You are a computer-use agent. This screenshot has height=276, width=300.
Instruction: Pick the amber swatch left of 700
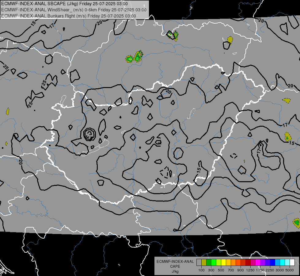tap(228, 263)
